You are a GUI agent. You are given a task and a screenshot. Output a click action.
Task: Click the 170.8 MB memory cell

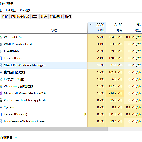pos(115,58)
